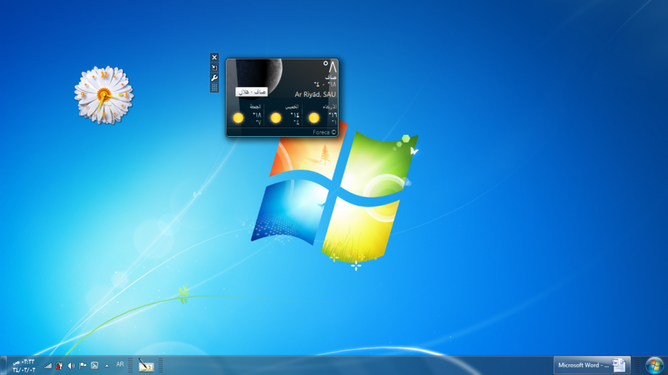668x375 pixels.
Task: Open the AR language bar selector
Action: (x=120, y=364)
